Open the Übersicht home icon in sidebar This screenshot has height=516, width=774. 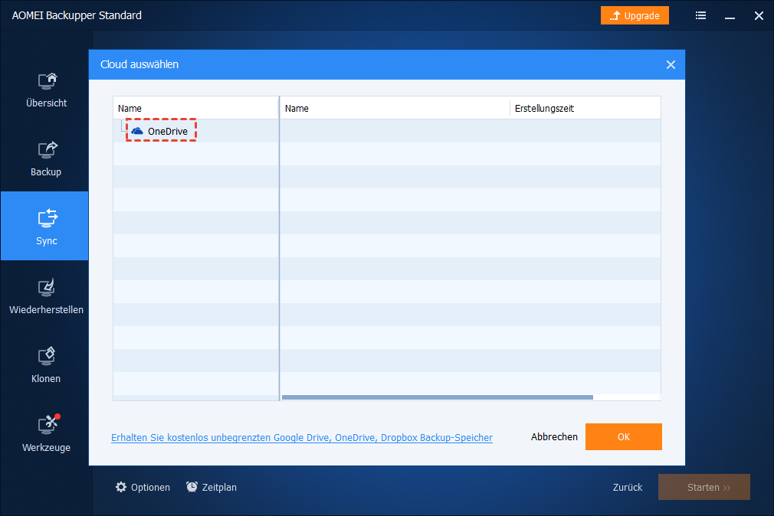(x=48, y=81)
